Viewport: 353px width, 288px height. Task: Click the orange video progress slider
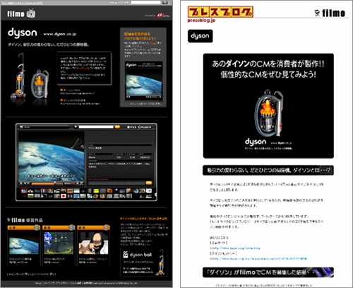[x=47, y=183]
